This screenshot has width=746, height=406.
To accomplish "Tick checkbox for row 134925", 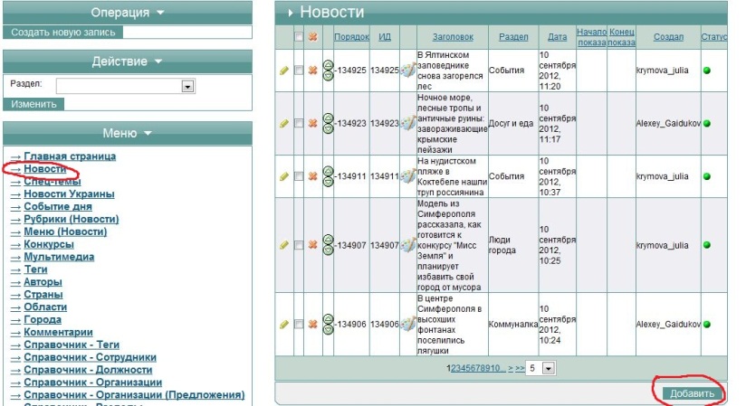I will pyautogui.click(x=299, y=71).
